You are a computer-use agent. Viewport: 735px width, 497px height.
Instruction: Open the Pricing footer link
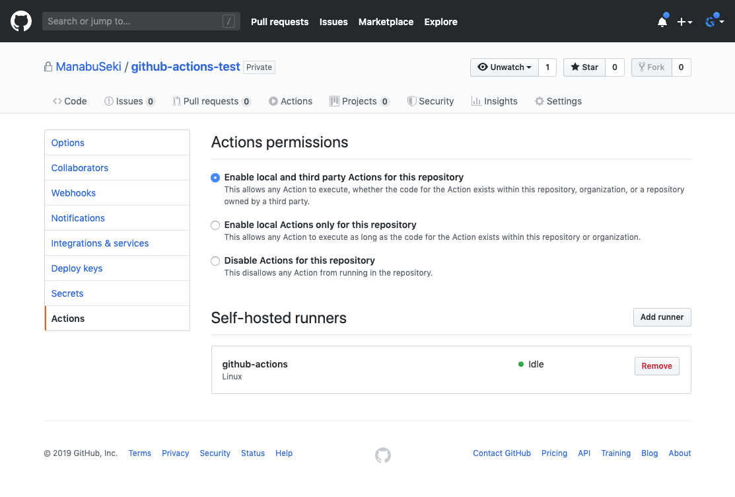[x=554, y=453]
